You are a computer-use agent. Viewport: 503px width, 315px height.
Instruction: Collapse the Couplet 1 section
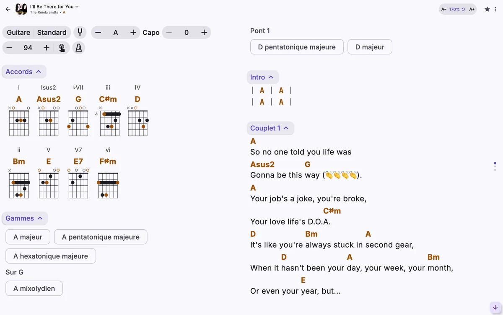tap(270, 128)
